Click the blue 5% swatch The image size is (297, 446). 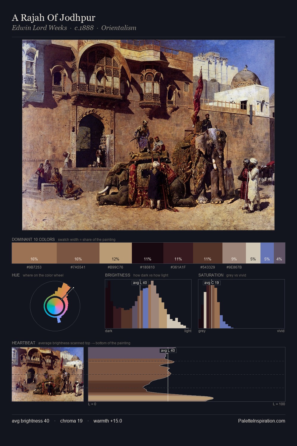click(267, 253)
